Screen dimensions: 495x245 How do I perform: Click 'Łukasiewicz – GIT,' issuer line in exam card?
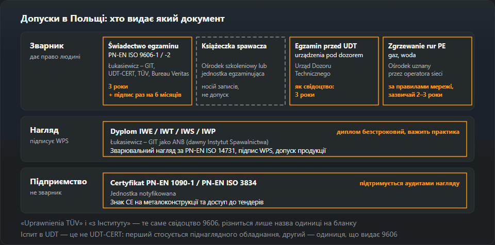pos(131,66)
